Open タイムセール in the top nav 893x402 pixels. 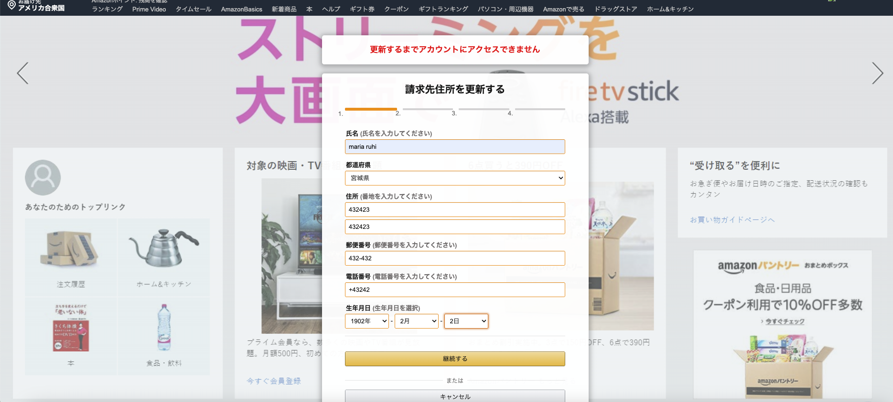pyautogui.click(x=194, y=9)
